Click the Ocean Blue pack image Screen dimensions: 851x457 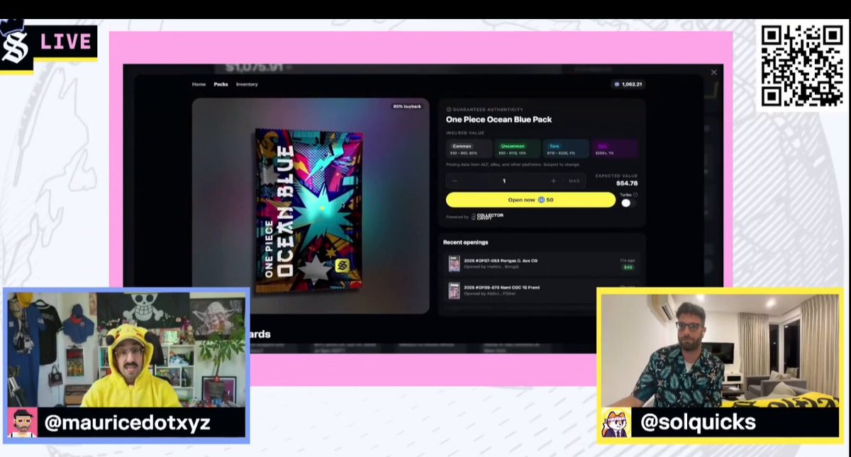coord(310,210)
